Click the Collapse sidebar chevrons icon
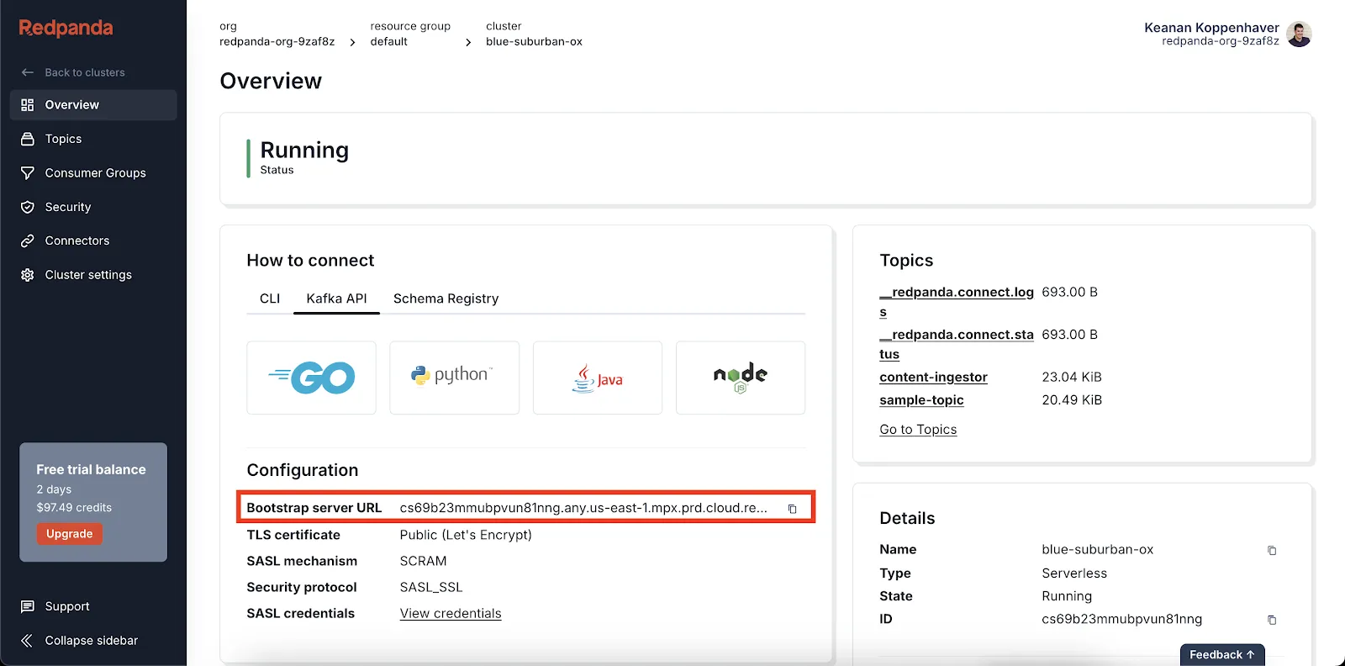This screenshot has height=666, width=1345. (x=28, y=641)
